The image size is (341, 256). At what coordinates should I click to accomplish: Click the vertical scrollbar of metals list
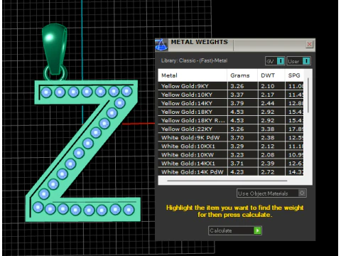[x=308, y=95]
